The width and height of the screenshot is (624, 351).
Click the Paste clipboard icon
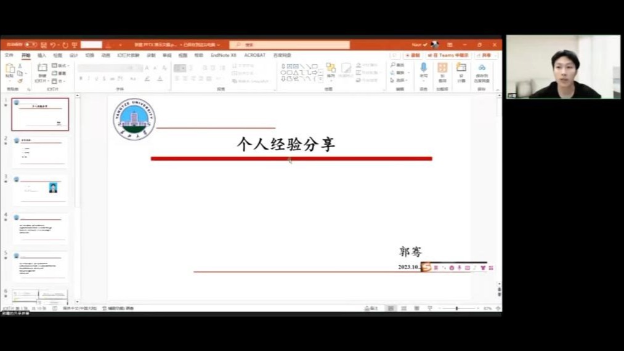pos(10,70)
